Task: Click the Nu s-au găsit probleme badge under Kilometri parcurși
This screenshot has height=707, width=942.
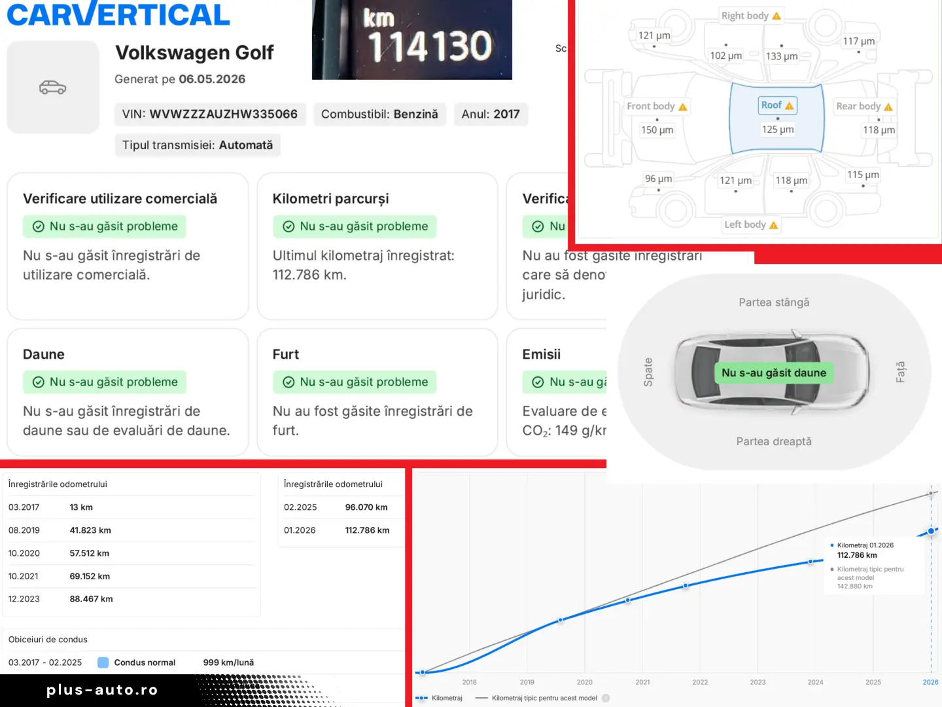Action: point(355,227)
